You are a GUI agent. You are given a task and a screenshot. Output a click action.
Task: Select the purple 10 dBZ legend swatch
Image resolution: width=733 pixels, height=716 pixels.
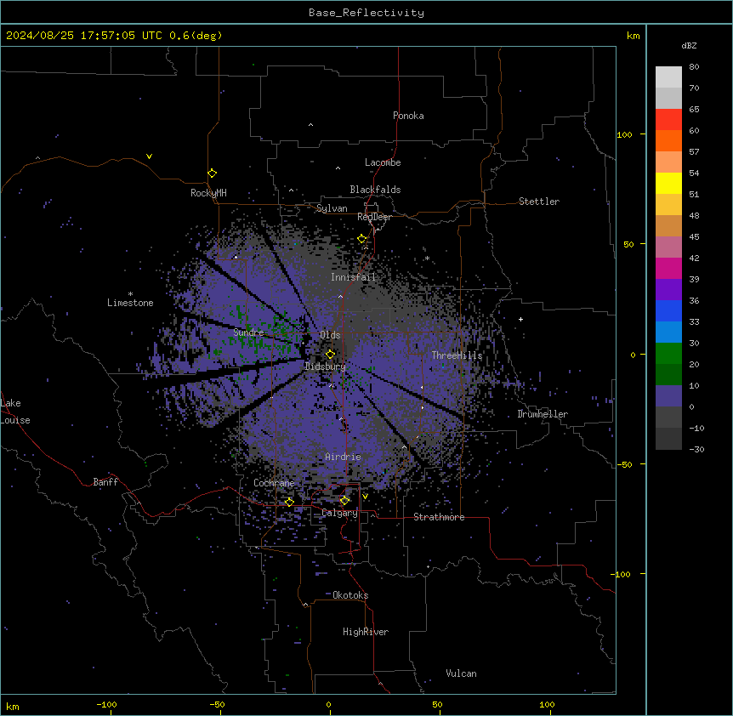tap(668, 396)
